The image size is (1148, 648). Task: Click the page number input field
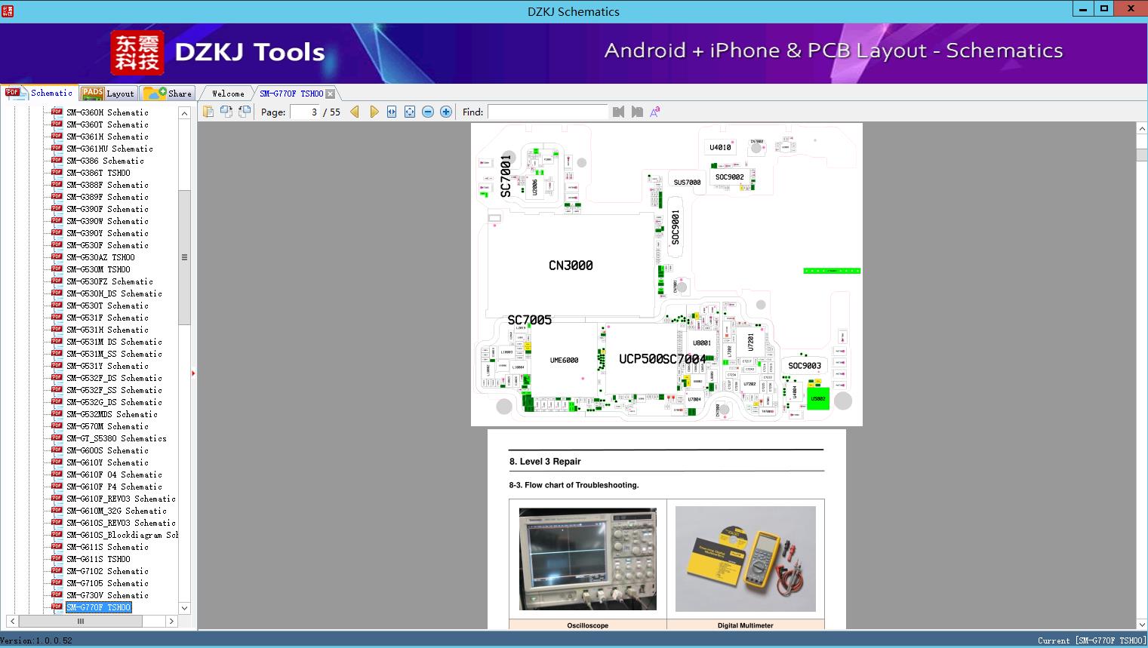click(304, 112)
